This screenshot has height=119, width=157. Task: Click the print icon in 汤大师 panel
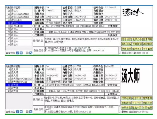pos(21,112)
